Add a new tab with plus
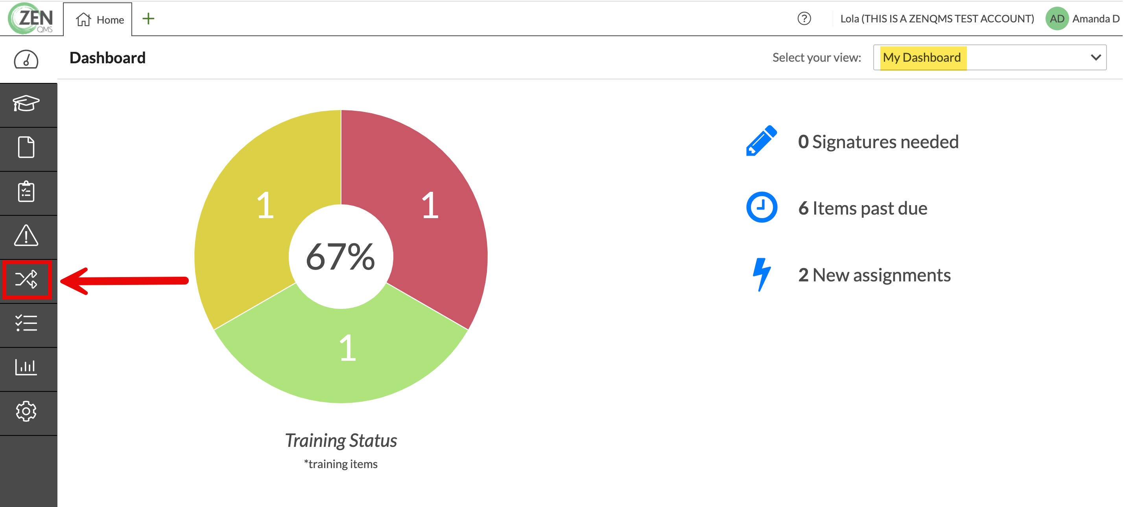Image resolution: width=1125 pixels, height=507 pixels. (x=148, y=19)
